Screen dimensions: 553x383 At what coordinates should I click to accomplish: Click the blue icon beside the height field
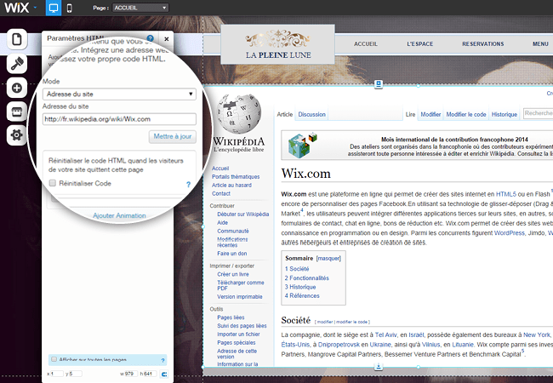[164, 374]
